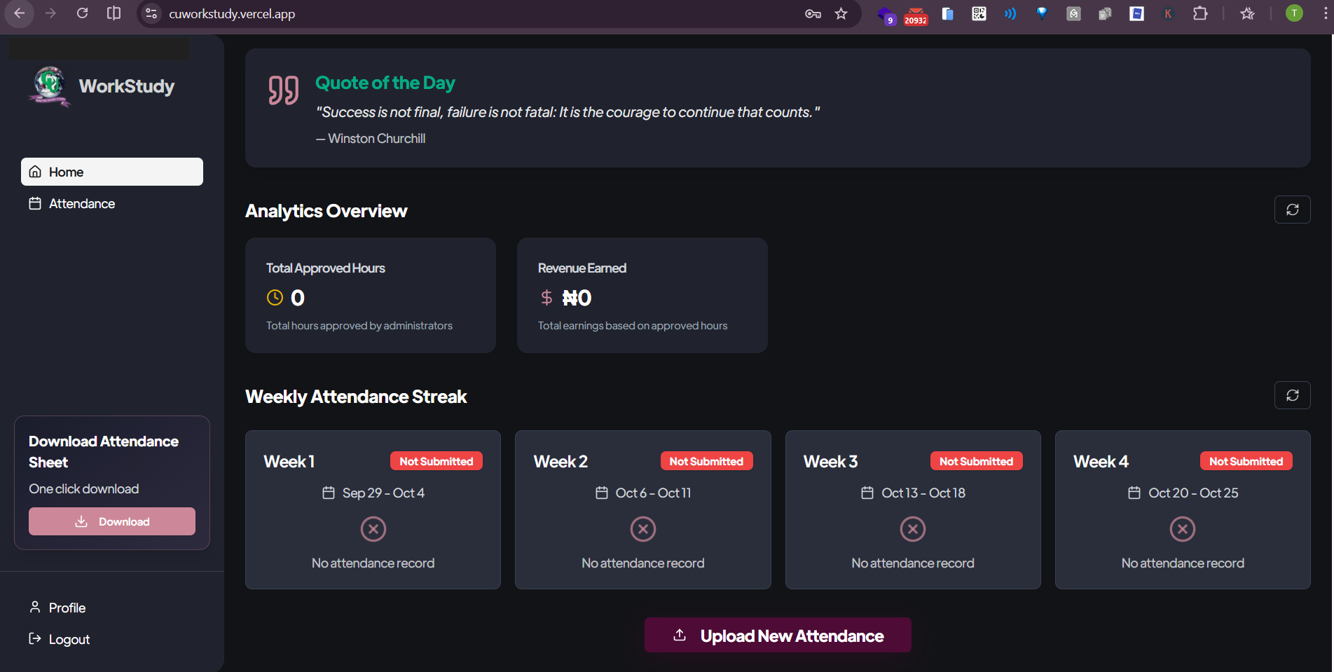The width and height of the screenshot is (1334, 672).
Task: Select the Week 4 attendance card
Action: click(x=1183, y=509)
